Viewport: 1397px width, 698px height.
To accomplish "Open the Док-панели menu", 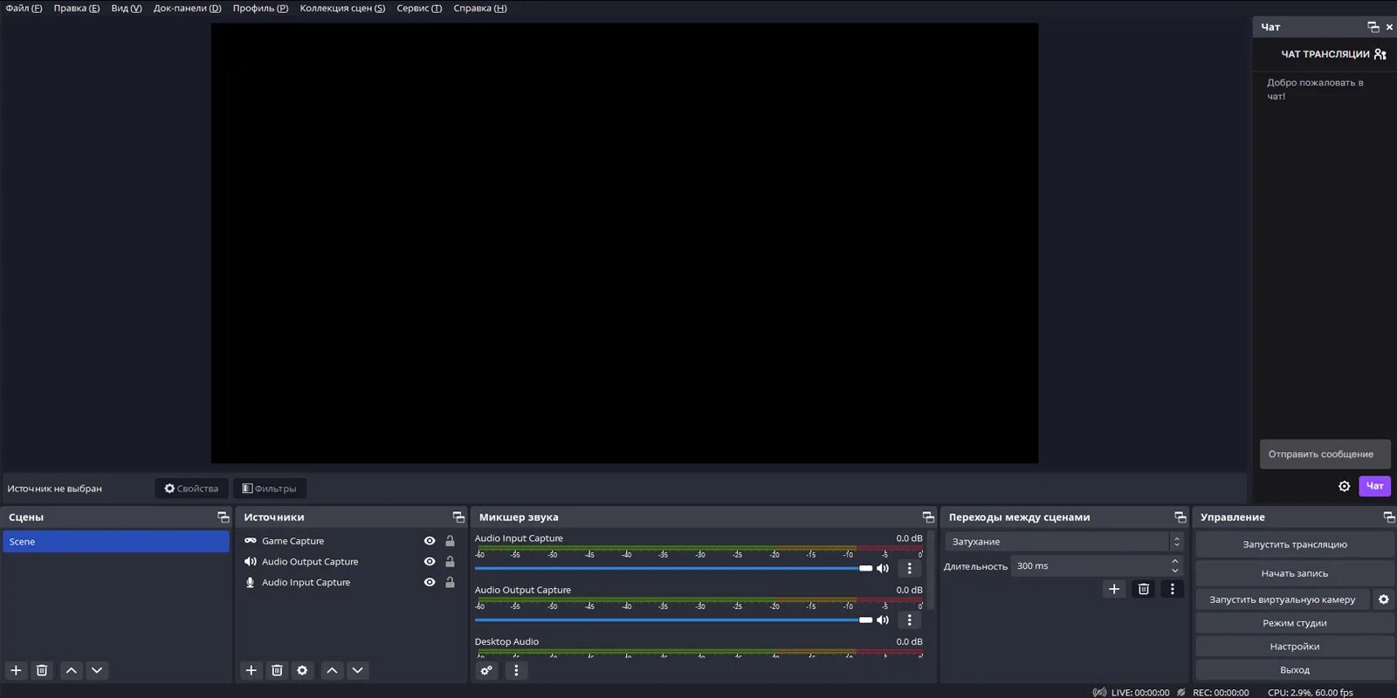I will pyautogui.click(x=188, y=8).
